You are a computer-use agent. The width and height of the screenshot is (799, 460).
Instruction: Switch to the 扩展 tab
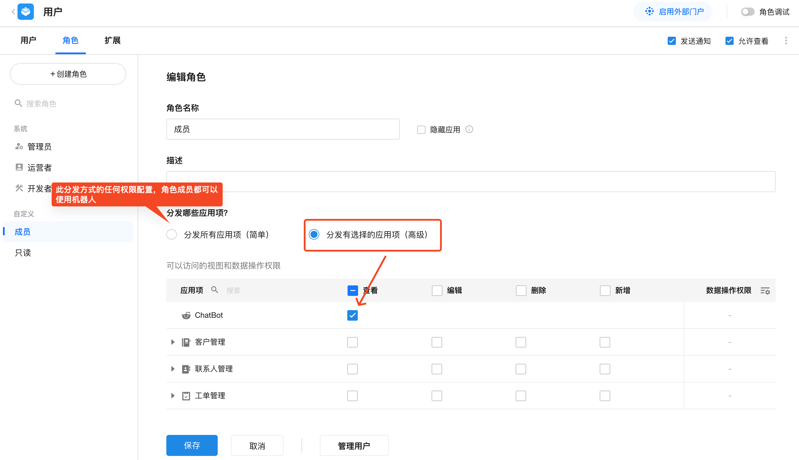113,41
